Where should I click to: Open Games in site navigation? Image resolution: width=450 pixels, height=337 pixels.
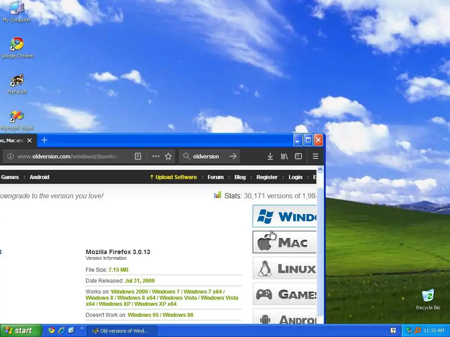click(x=10, y=177)
